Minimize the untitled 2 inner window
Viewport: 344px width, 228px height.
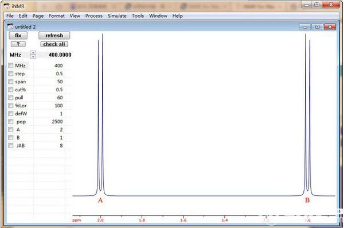click(x=305, y=27)
